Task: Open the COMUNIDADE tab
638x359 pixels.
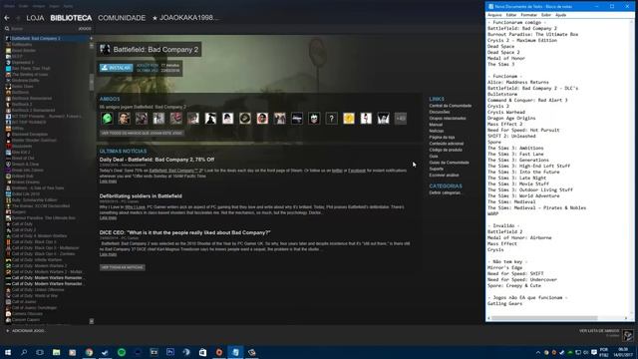Action: click(122, 18)
